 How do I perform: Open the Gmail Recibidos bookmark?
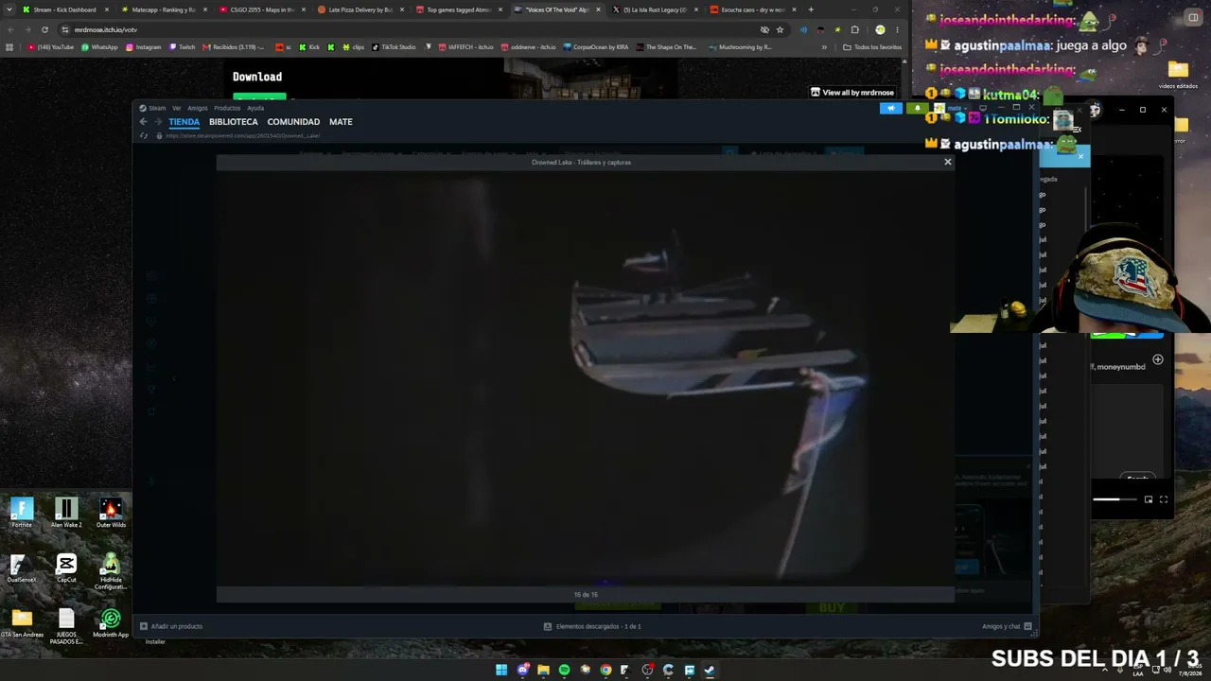234,47
